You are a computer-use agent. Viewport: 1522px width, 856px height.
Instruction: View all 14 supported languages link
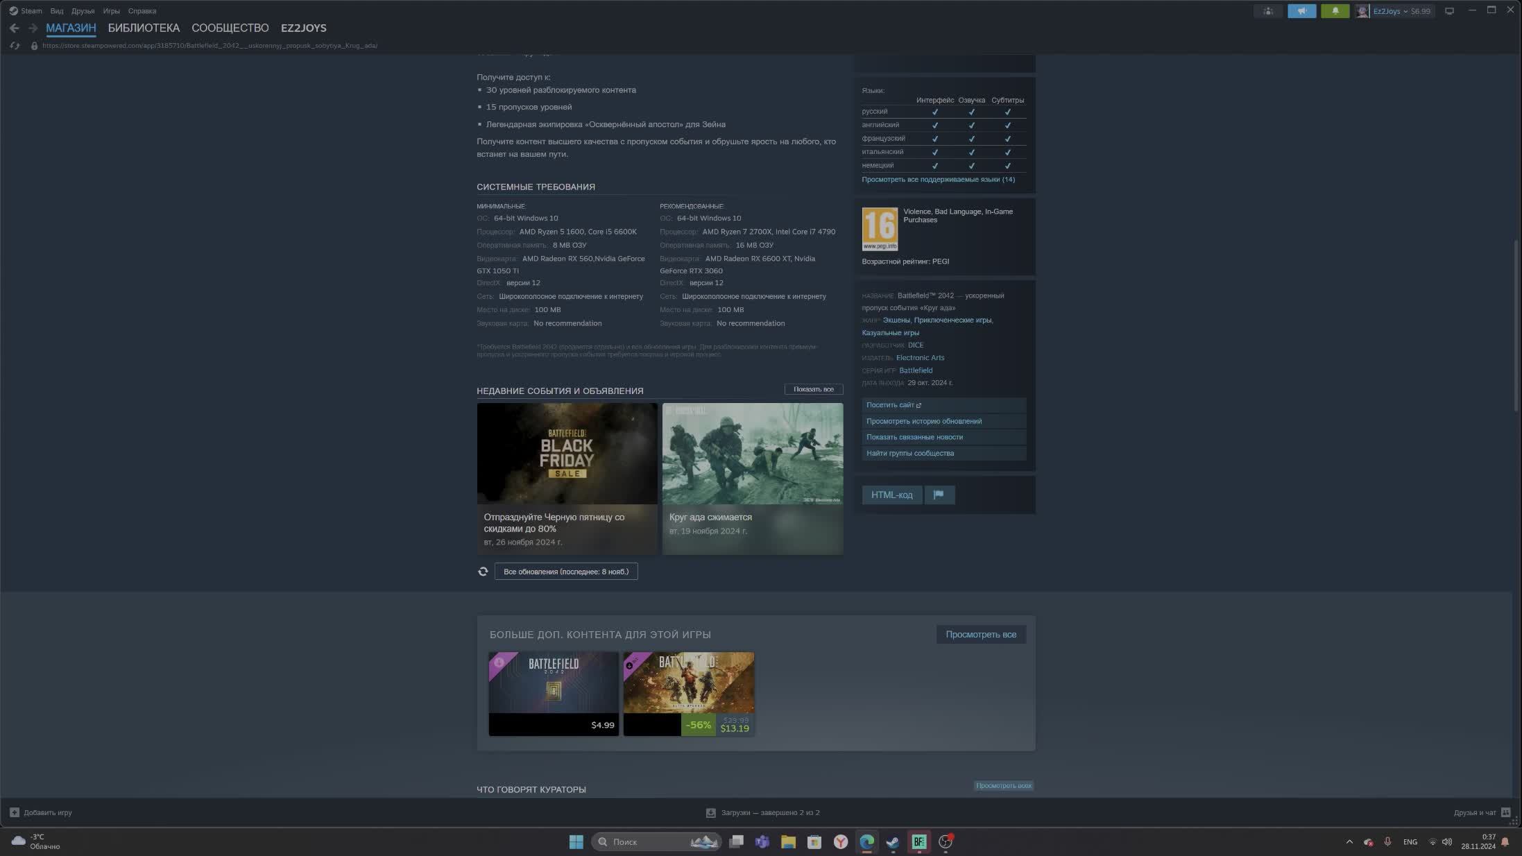click(938, 180)
